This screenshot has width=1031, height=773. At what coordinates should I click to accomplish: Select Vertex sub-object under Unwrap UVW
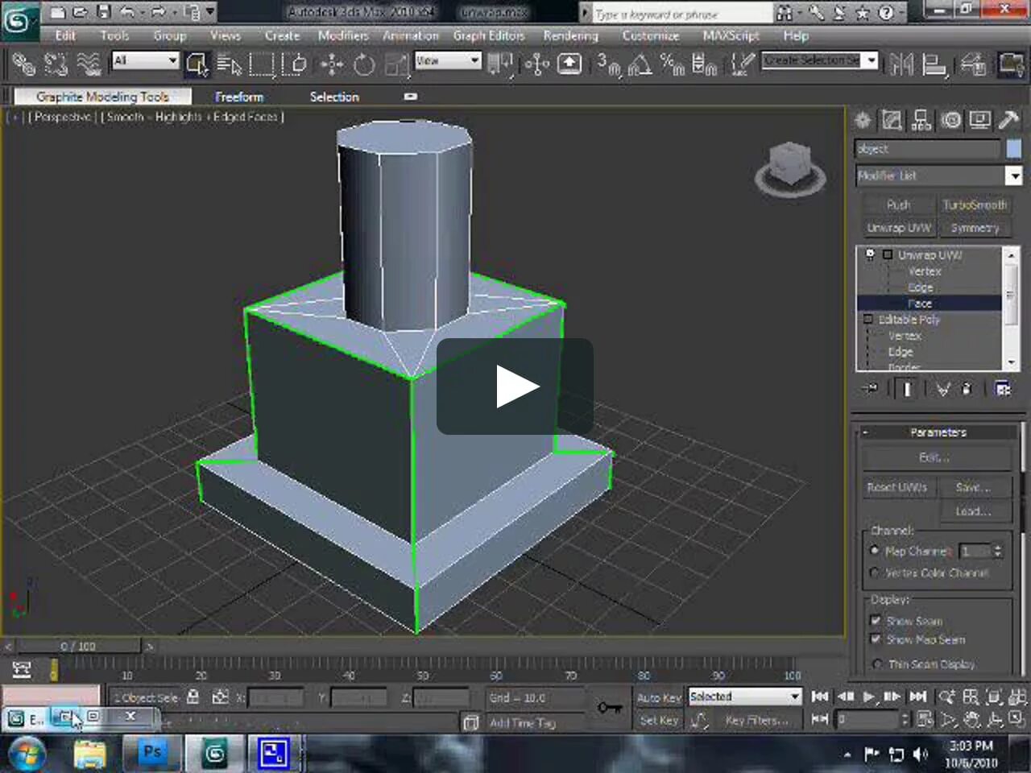click(925, 271)
